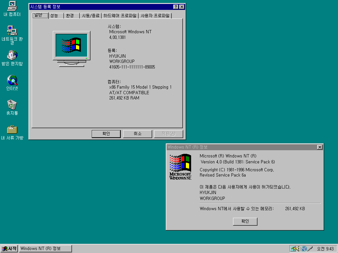Image resolution: width=338 pixels, height=253 pixels.
Task: Click the 적용(A) apply button
Action: [169, 134]
